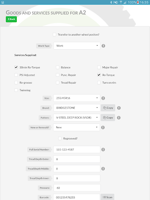Edit the Barcode field
Screen dimensions: 150x200
[x=77, y=197]
